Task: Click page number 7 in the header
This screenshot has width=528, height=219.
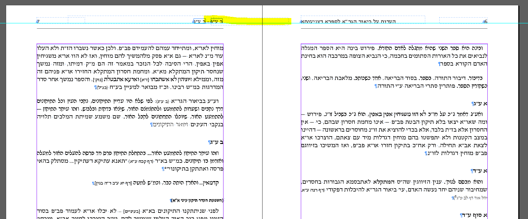Action: pos(38,22)
